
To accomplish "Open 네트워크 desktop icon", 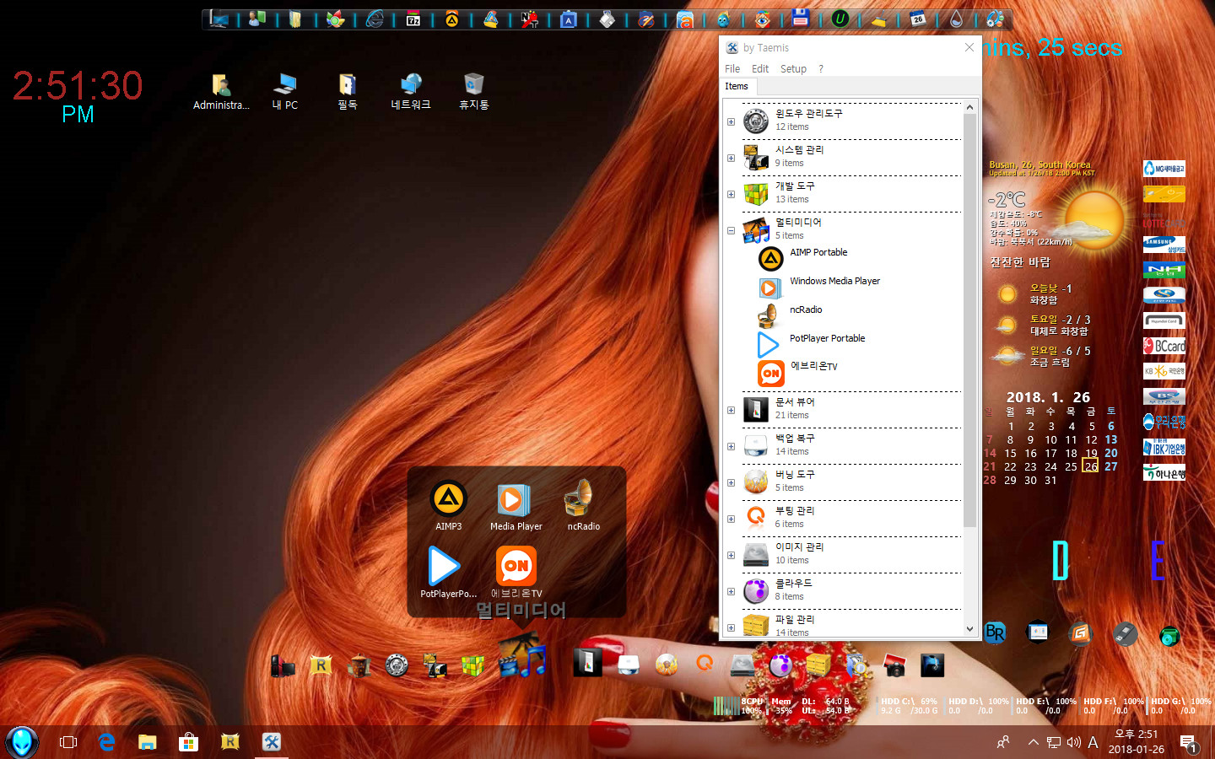I will click(x=411, y=91).
